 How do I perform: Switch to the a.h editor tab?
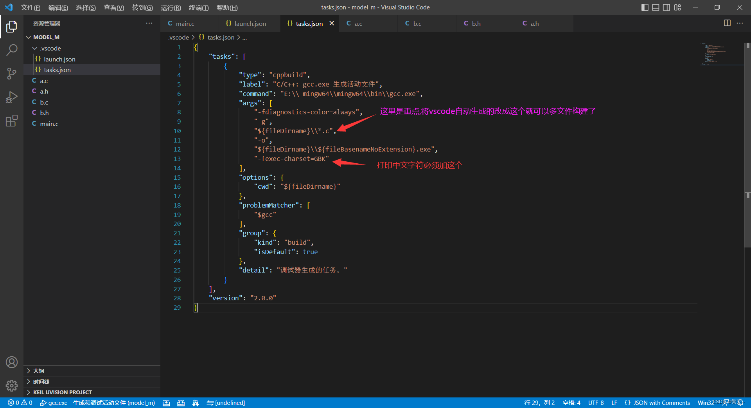point(544,23)
